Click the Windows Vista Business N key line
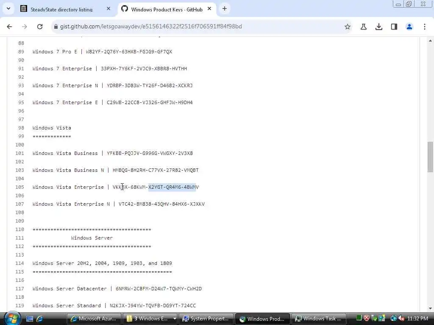The height and width of the screenshot is (325, 434). [115, 170]
